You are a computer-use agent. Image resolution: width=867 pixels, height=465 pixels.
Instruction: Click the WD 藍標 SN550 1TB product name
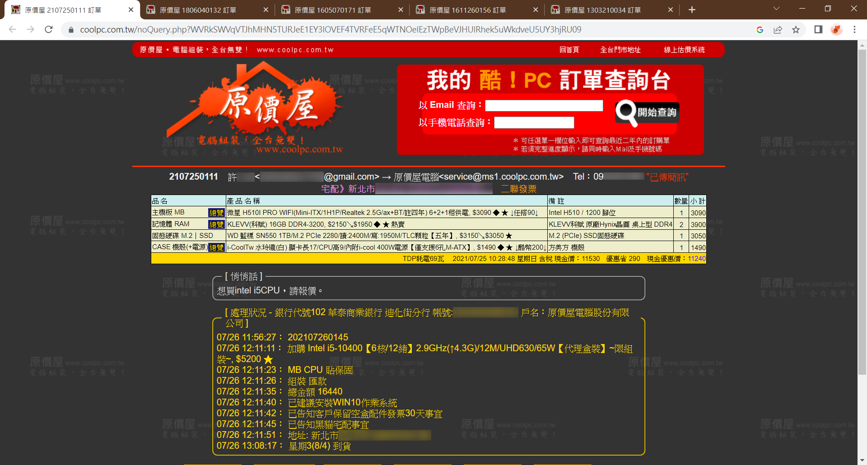tap(369, 236)
